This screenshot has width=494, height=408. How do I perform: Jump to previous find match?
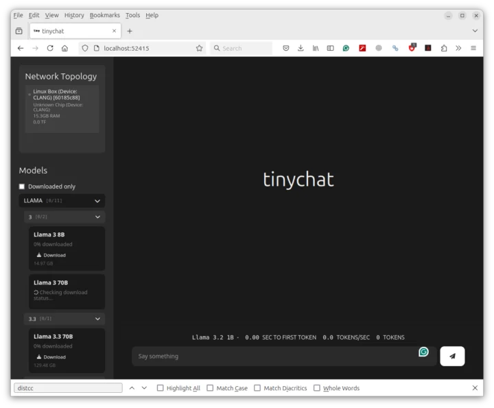click(x=132, y=388)
